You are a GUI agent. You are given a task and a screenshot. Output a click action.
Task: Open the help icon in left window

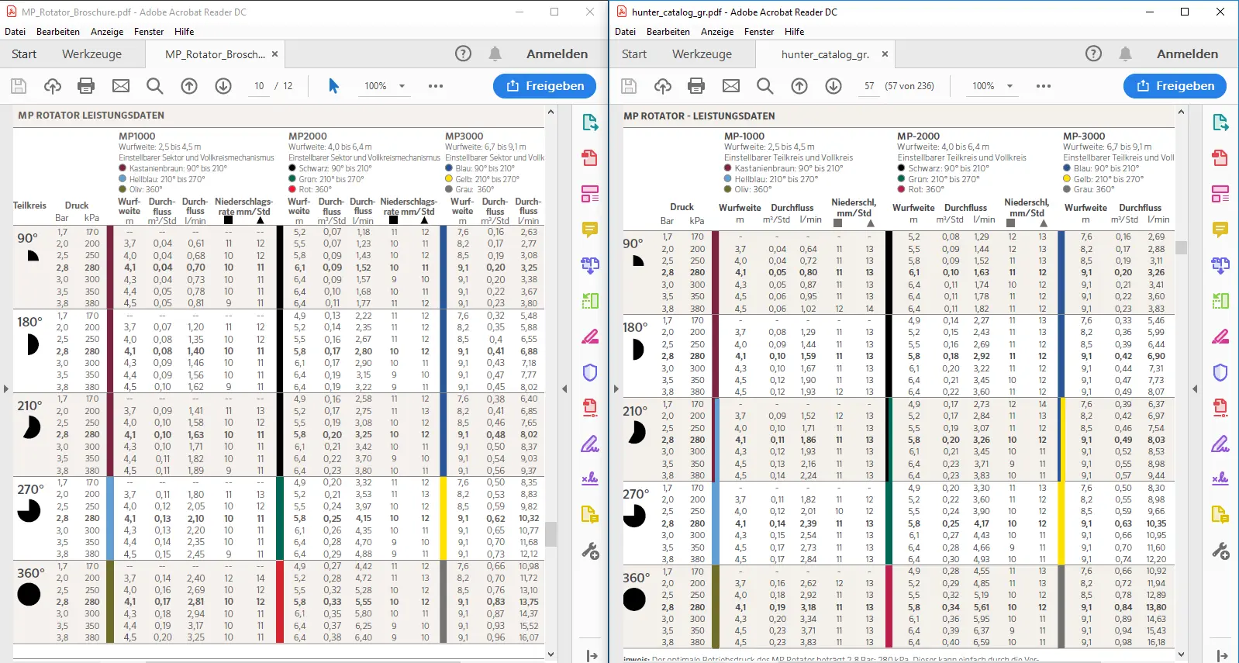click(x=463, y=54)
